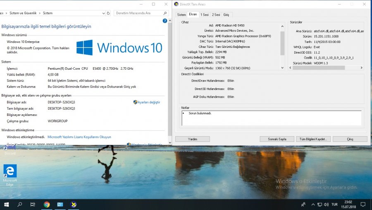The height and width of the screenshot is (210, 372).
Task: Open the People icon in system tray
Action: [303, 204]
